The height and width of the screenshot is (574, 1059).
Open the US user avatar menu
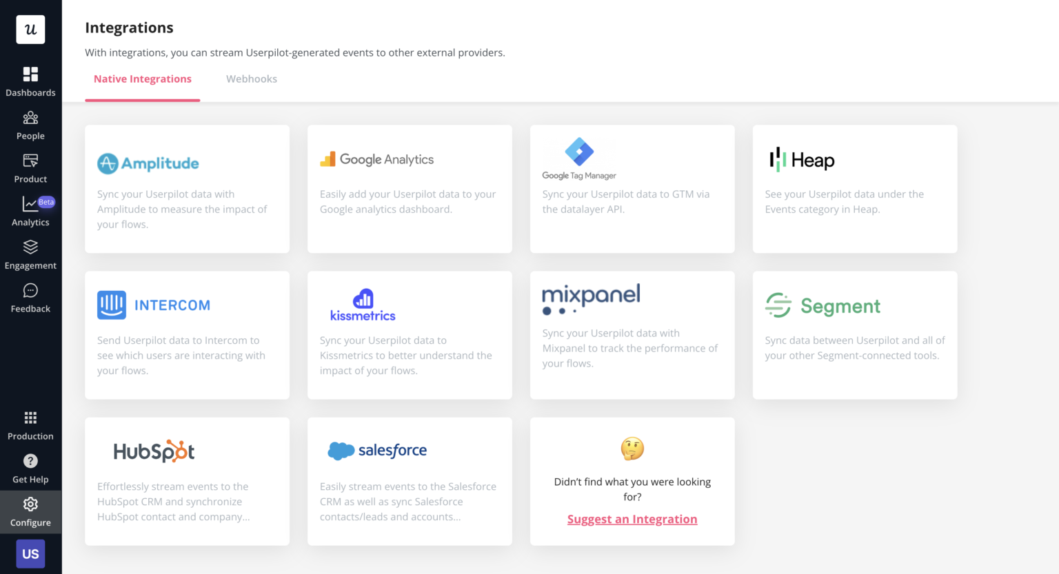(30, 553)
